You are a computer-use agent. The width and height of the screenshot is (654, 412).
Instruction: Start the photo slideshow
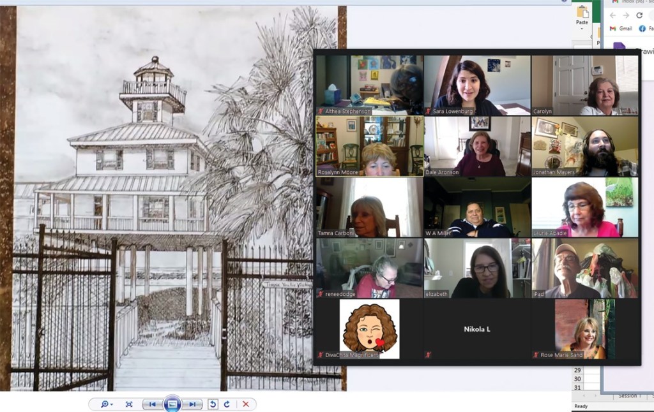click(172, 404)
